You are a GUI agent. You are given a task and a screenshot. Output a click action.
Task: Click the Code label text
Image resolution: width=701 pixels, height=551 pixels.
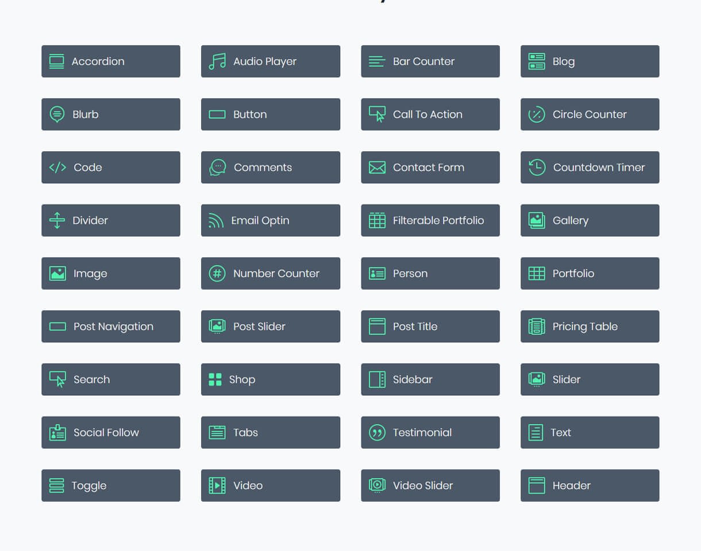pos(88,167)
